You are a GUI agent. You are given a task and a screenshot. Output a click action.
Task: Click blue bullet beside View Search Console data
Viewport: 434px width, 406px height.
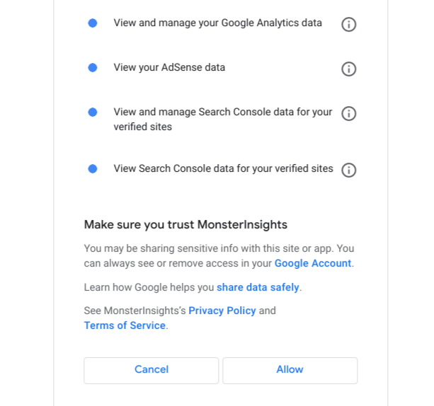[x=93, y=169]
